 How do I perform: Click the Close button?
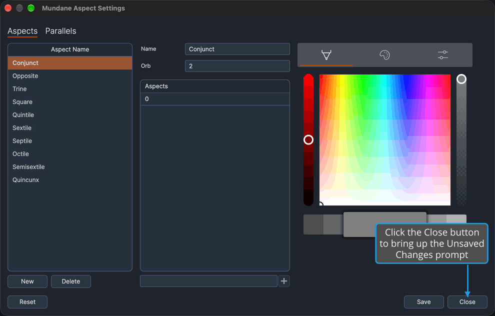point(467,302)
